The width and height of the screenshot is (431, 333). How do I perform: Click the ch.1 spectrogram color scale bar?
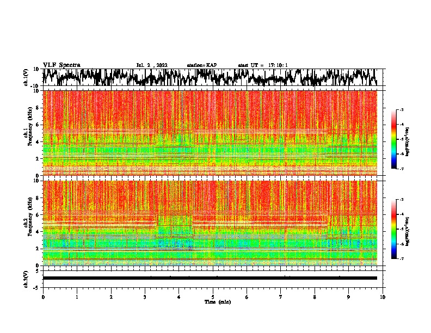[393, 139]
